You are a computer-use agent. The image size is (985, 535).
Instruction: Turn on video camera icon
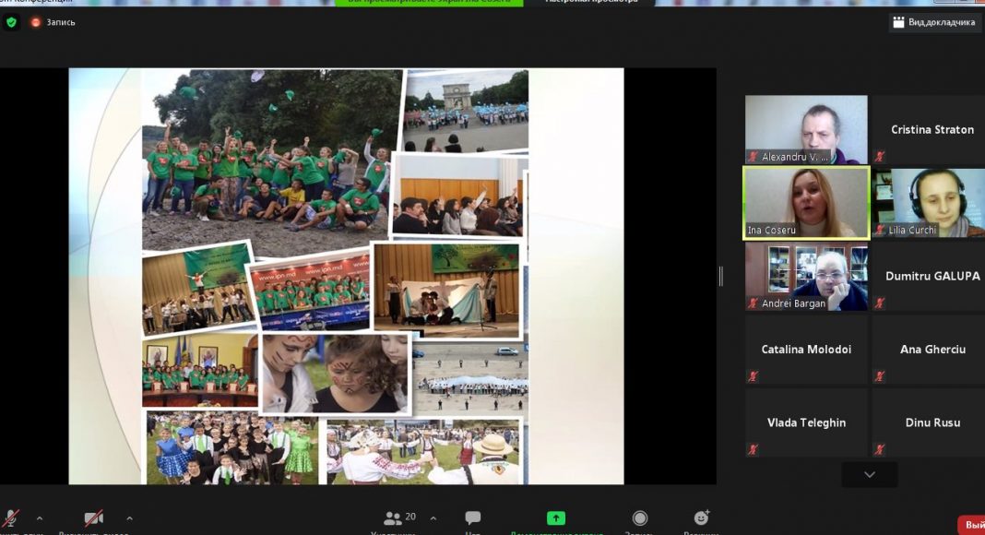click(x=93, y=518)
